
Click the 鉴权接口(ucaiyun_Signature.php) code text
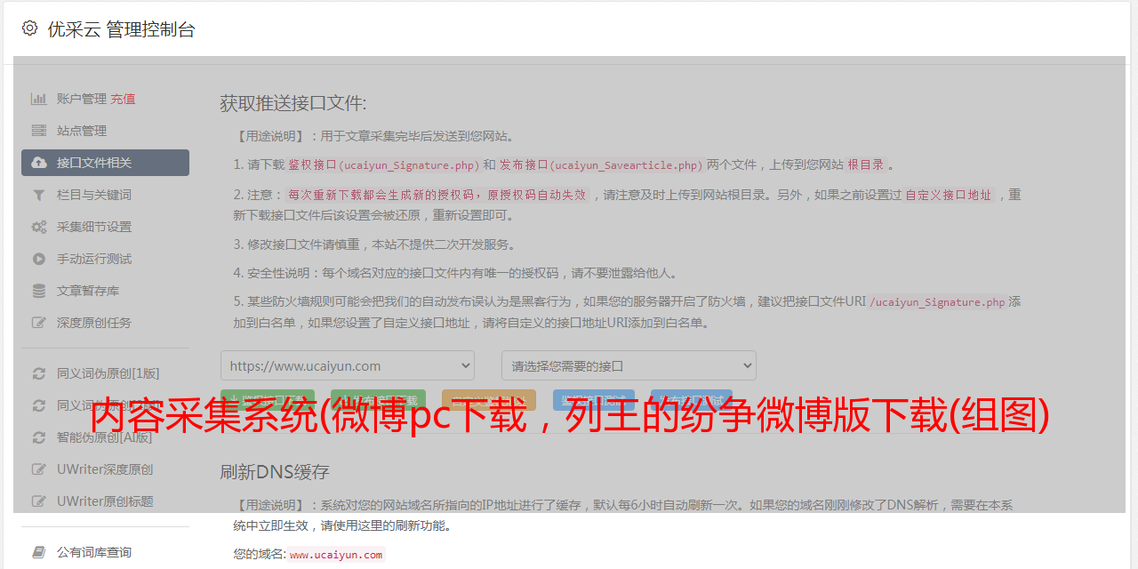(384, 164)
